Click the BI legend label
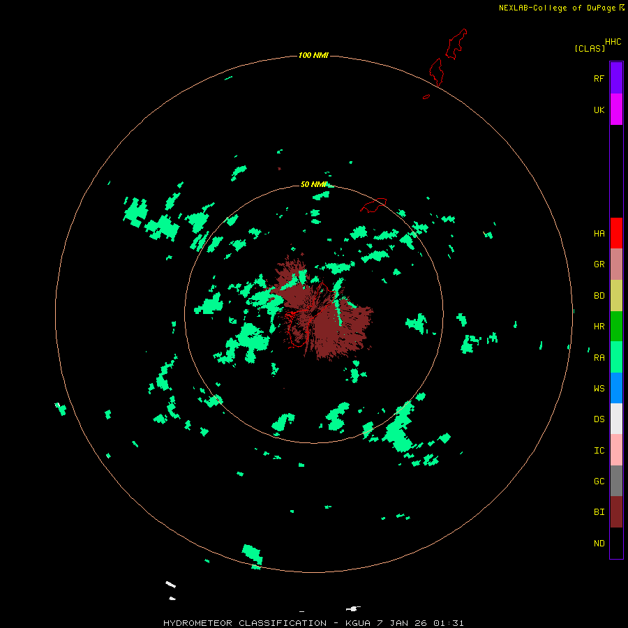The width and height of the screenshot is (628, 628). coord(599,512)
